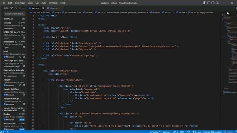The image size is (237, 133).
Task: Install the Microsoft Edge Tools extension
Action: point(22,129)
